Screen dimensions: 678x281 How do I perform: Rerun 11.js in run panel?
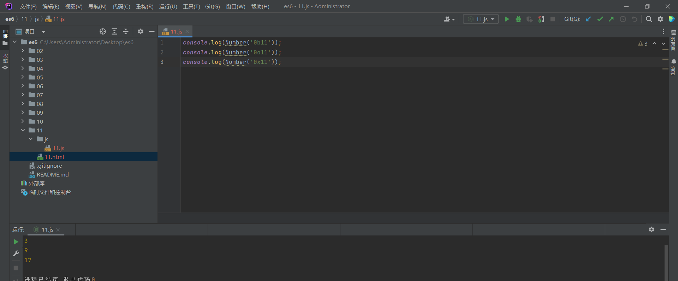coord(16,242)
